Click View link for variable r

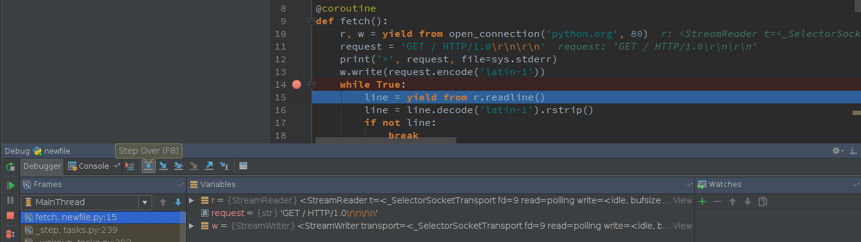pyautogui.click(x=682, y=200)
